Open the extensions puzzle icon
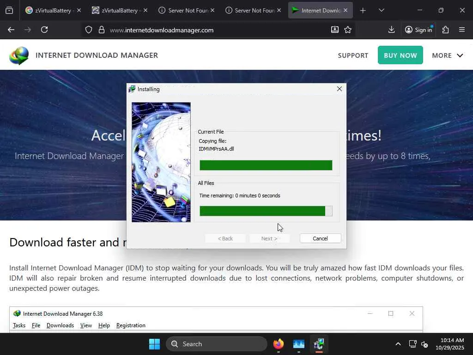 point(446,30)
